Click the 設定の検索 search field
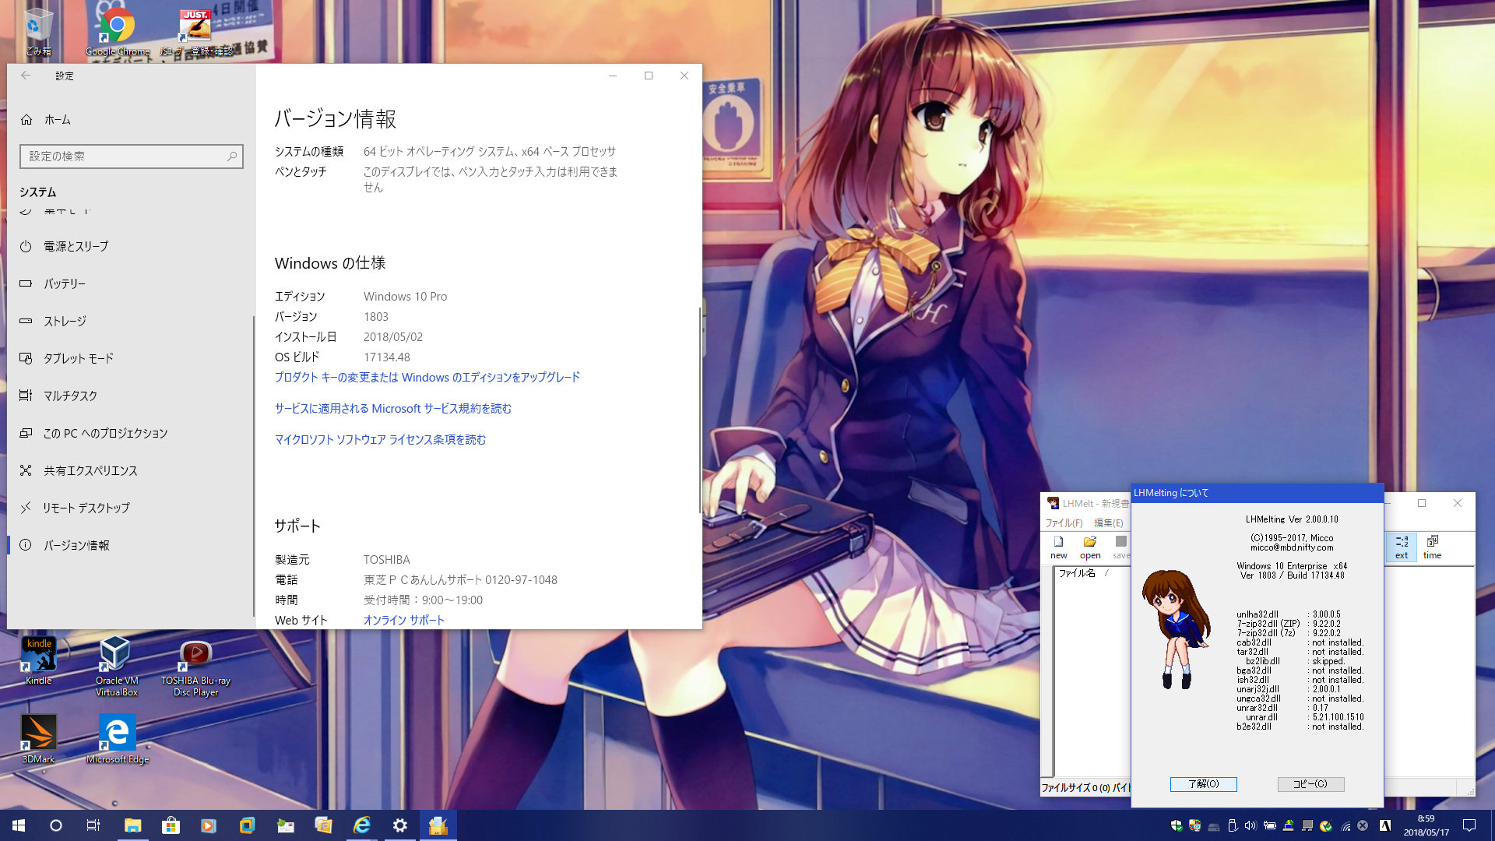The width and height of the screenshot is (1495, 841). coord(131,157)
